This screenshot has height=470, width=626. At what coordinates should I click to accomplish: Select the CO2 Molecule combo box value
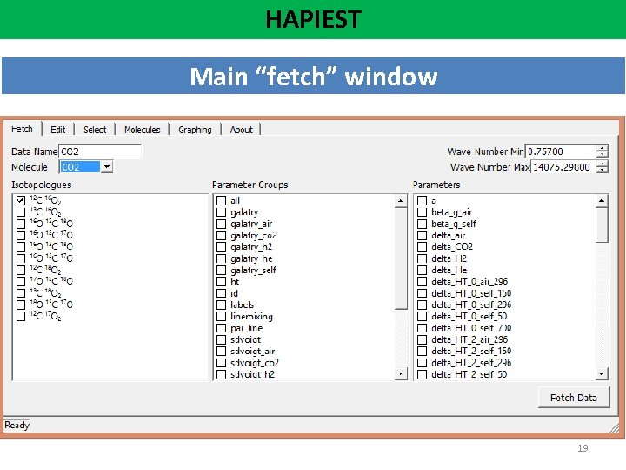[x=79, y=166]
